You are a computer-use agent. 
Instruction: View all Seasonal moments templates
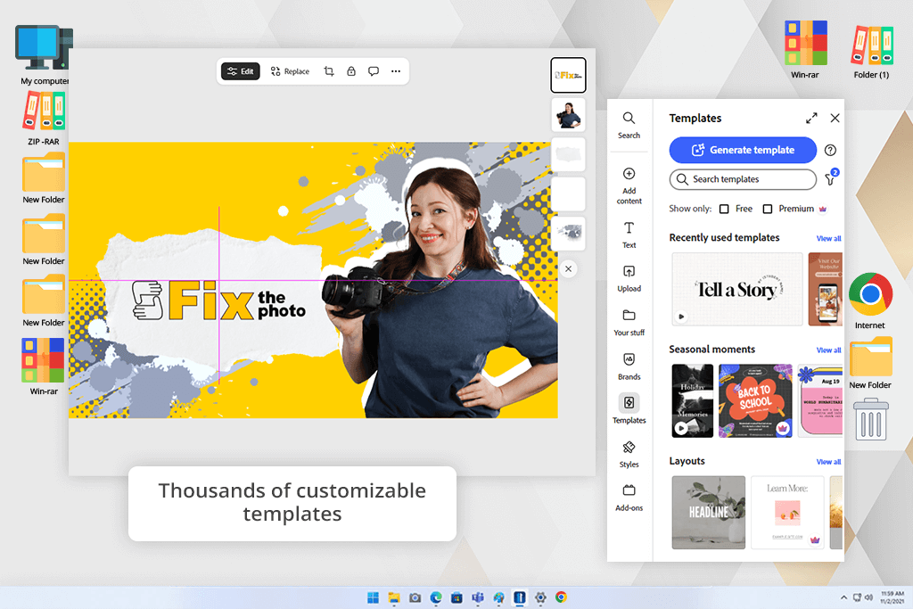pyautogui.click(x=828, y=350)
